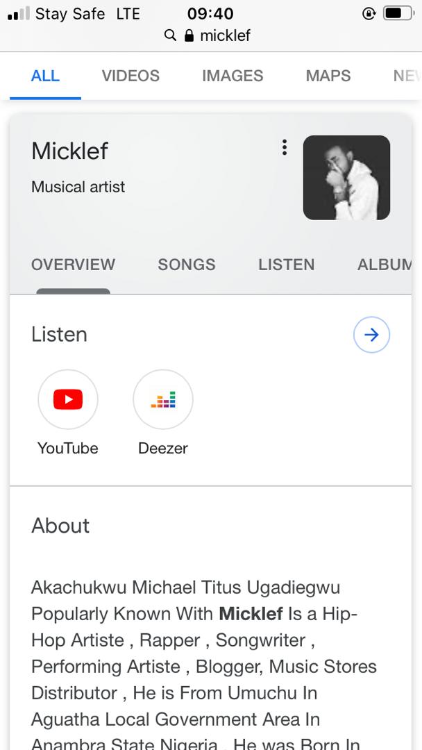Tap the search magnifier icon in address bar
The image size is (422, 750).
click(x=170, y=35)
